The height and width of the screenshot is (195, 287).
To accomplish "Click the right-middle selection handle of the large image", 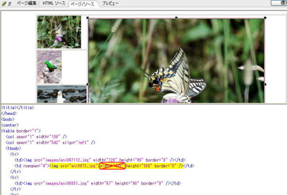I will click(x=265, y=84).
